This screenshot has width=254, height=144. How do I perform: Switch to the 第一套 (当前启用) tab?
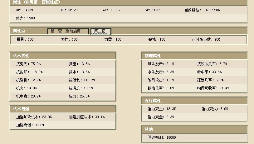click(67, 31)
